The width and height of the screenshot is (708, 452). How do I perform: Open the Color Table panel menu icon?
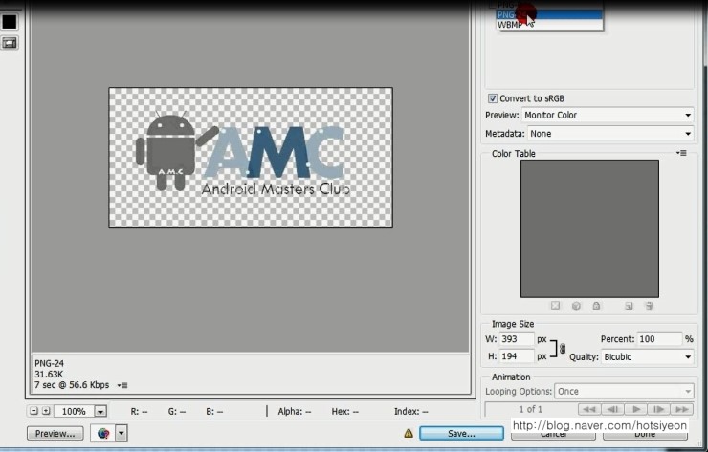[x=681, y=153]
